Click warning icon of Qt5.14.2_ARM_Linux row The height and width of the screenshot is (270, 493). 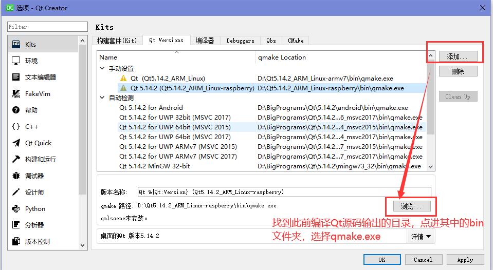(123, 78)
